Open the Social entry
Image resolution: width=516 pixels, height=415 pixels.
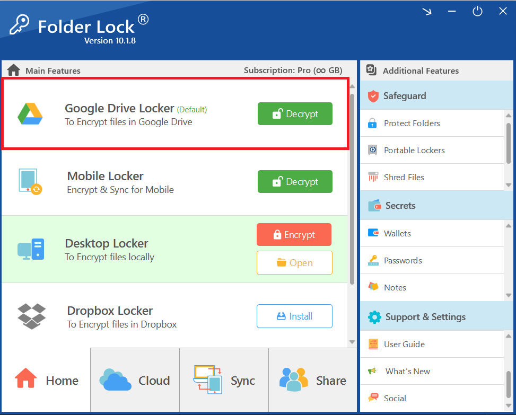[432, 398]
